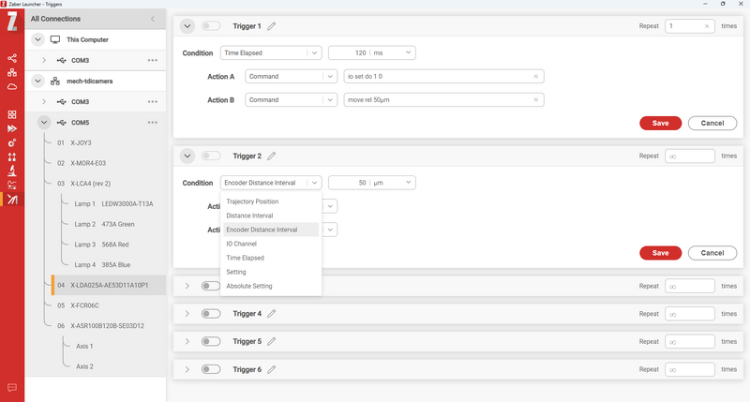The height and width of the screenshot is (402, 750).
Task: Cancel Trigger 2 changes
Action: click(712, 253)
